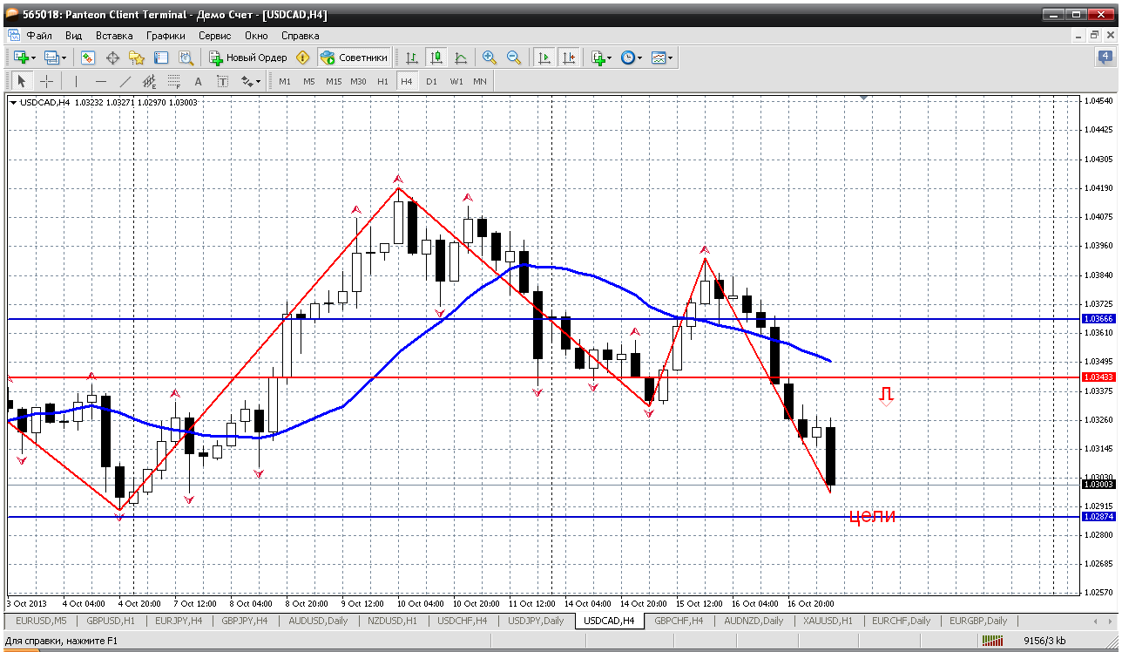Open the chat notification icon showing 4
The image size is (1122, 652).
1105,58
